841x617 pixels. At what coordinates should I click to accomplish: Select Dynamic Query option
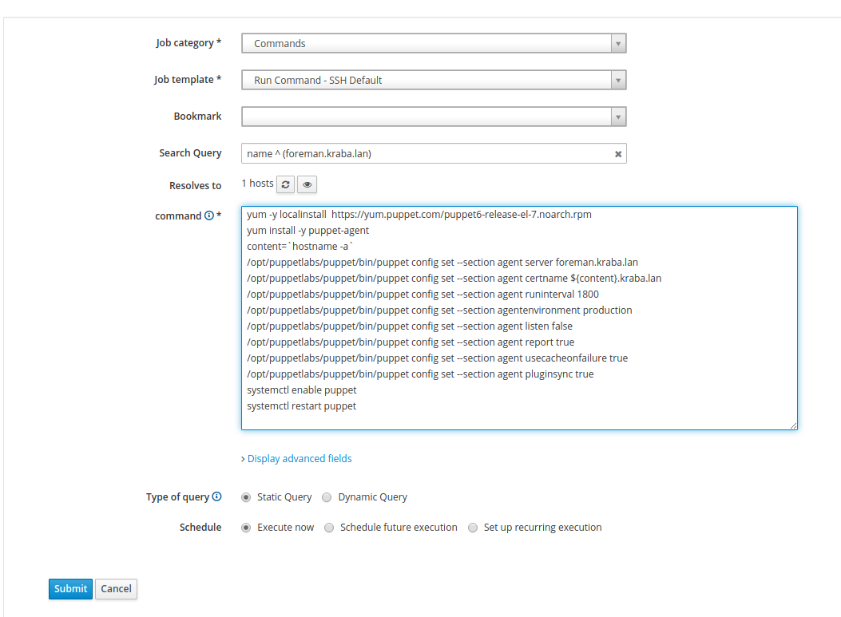tap(327, 497)
